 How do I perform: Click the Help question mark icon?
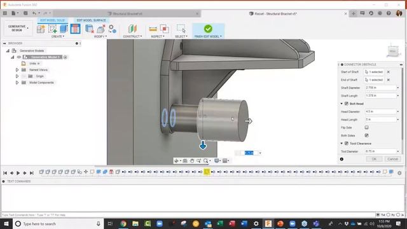point(389,13)
